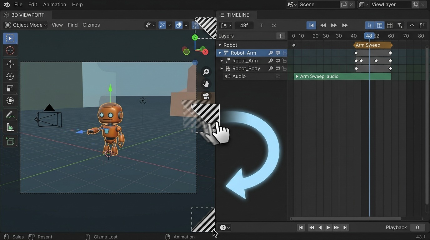Click the fullscreen arrows icon in timeline header
This screenshot has height=240, width=430.
(x=274, y=25)
